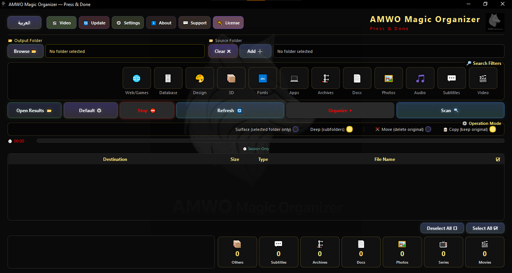Choose Move (delete original) mode
The width and height of the screenshot is (512, 273).
(428, 129)
